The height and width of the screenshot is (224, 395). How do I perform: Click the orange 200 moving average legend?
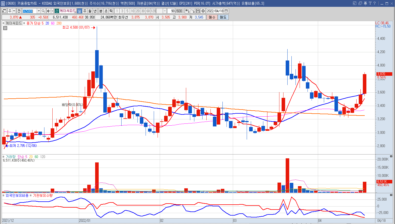click(59, 23)
